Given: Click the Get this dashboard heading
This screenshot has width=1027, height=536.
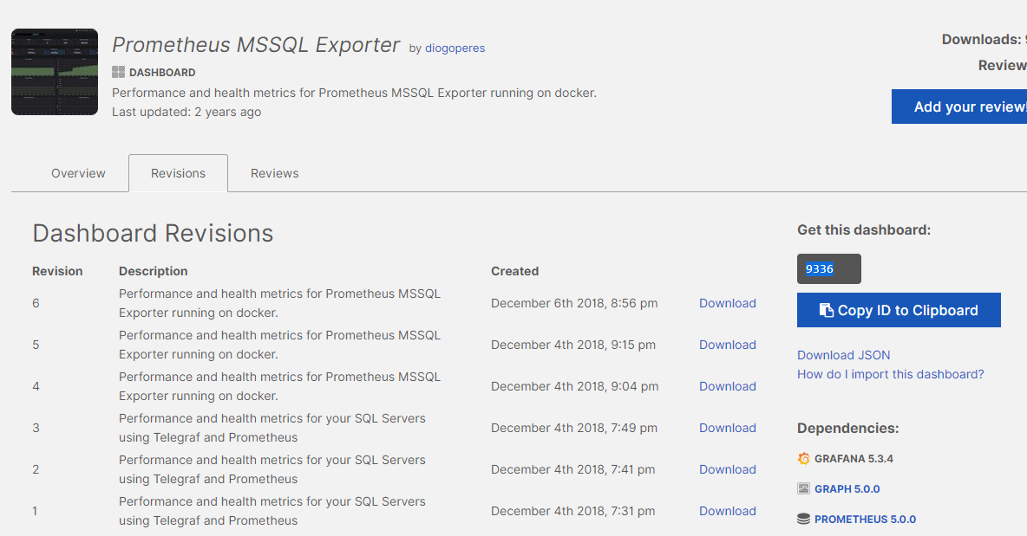Looking at the screenshot, I should (864, 230).
